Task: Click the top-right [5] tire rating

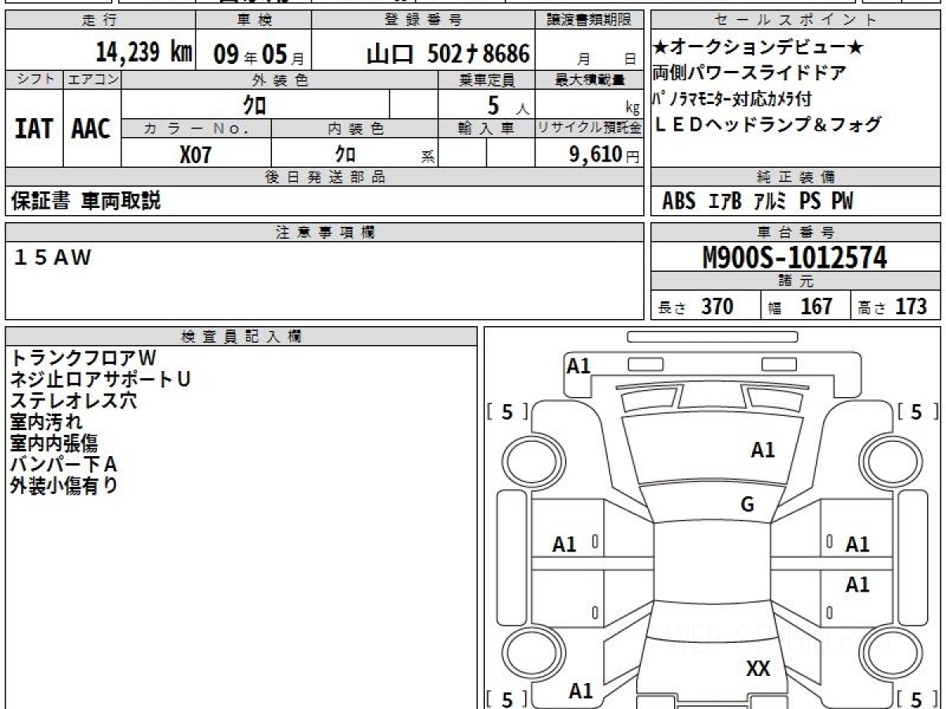Action: tap(915, 411)
